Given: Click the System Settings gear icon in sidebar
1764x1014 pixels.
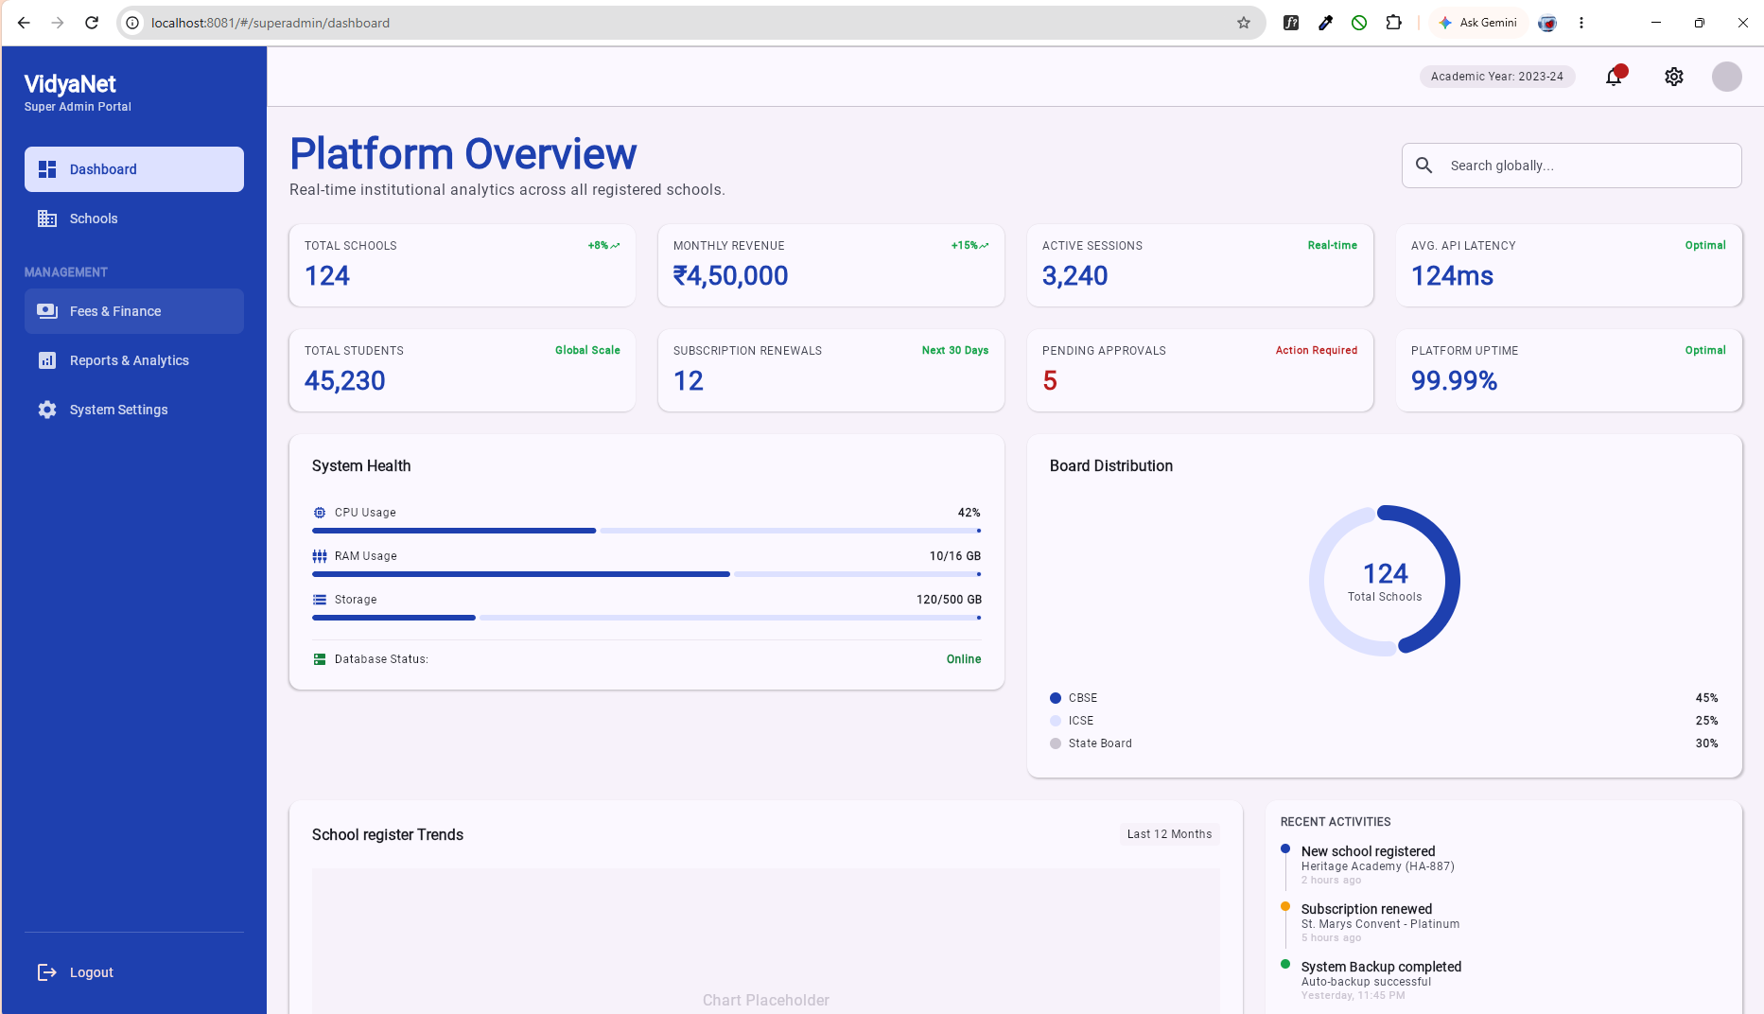Looking at the screenshot, I should point(47,410).
